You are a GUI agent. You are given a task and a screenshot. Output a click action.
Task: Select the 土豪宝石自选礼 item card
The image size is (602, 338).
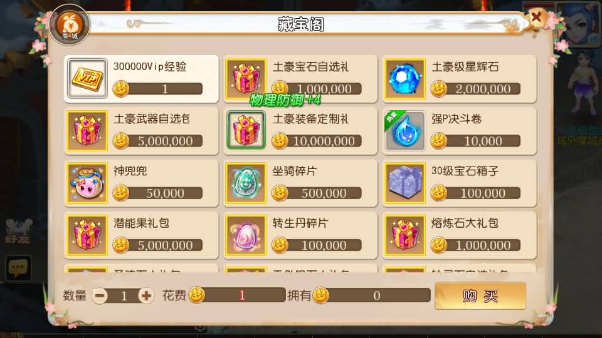tap(300, 79)
